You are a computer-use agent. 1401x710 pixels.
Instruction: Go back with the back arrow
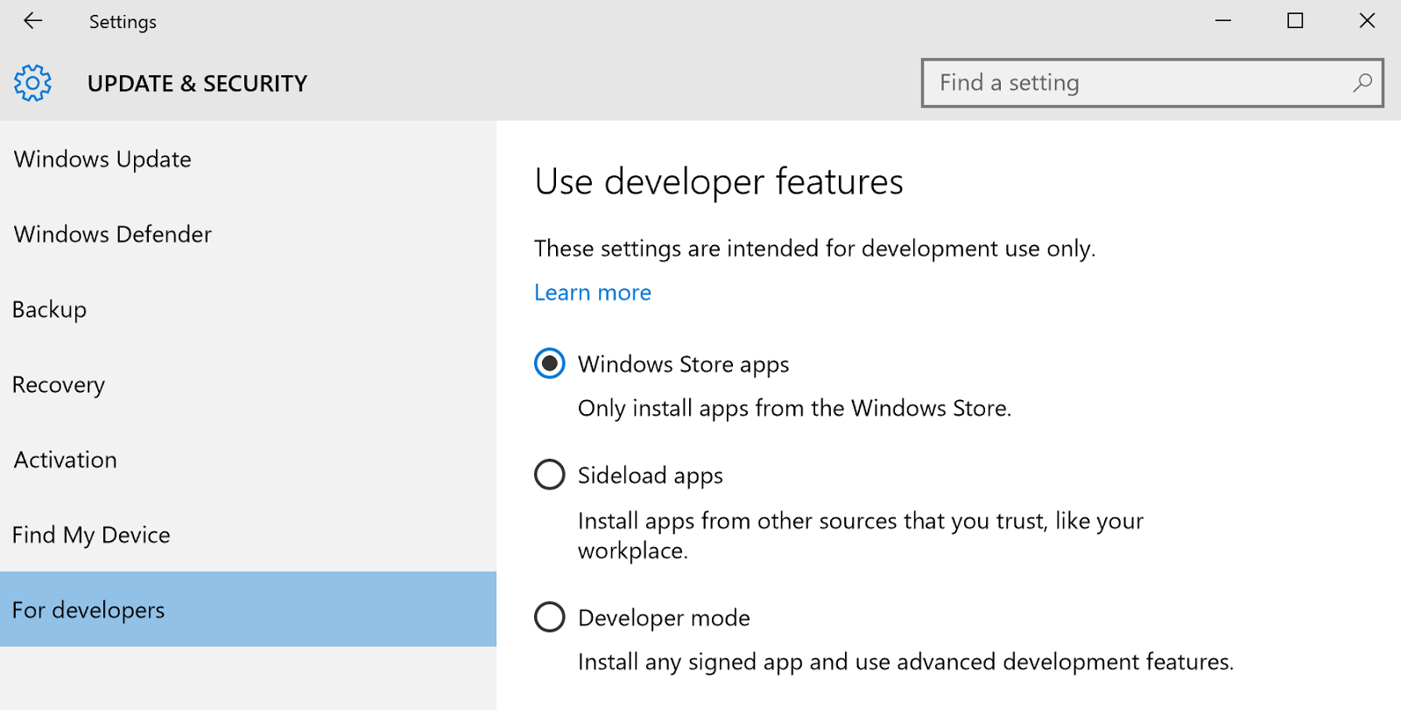pyautogui.click(x=33, y=21)
